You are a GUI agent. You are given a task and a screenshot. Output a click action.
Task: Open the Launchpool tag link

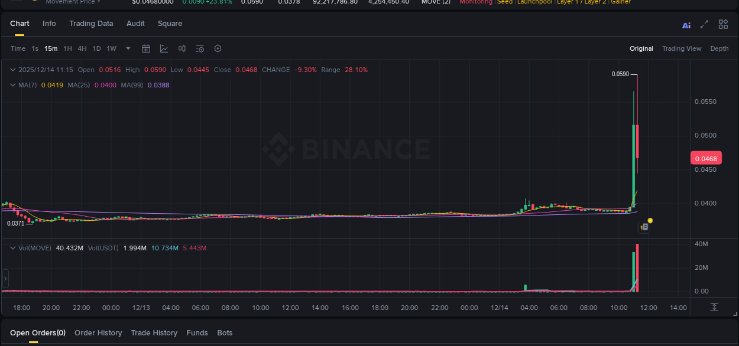click(534, 2)
